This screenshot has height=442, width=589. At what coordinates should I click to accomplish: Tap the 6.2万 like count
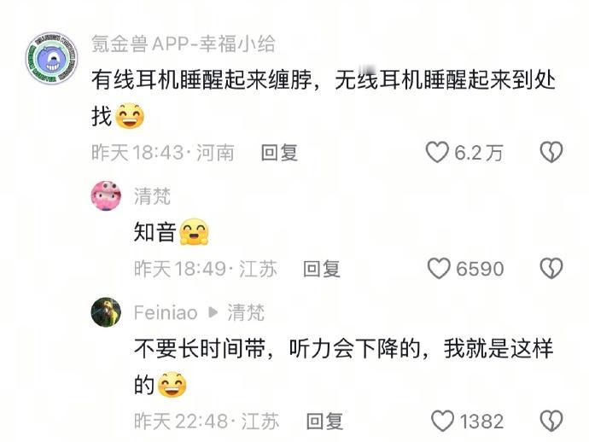pos(479,153)
